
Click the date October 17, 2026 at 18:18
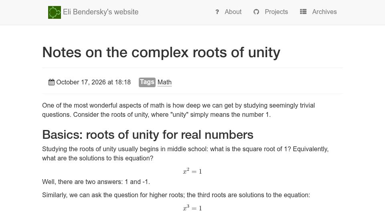(93, 82)
